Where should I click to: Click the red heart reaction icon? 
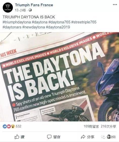tap(9, 126)
